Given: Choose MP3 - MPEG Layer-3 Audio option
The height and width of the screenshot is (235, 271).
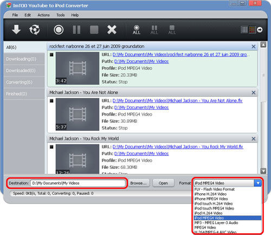Looking at the screenshot, I should [228, 223].
